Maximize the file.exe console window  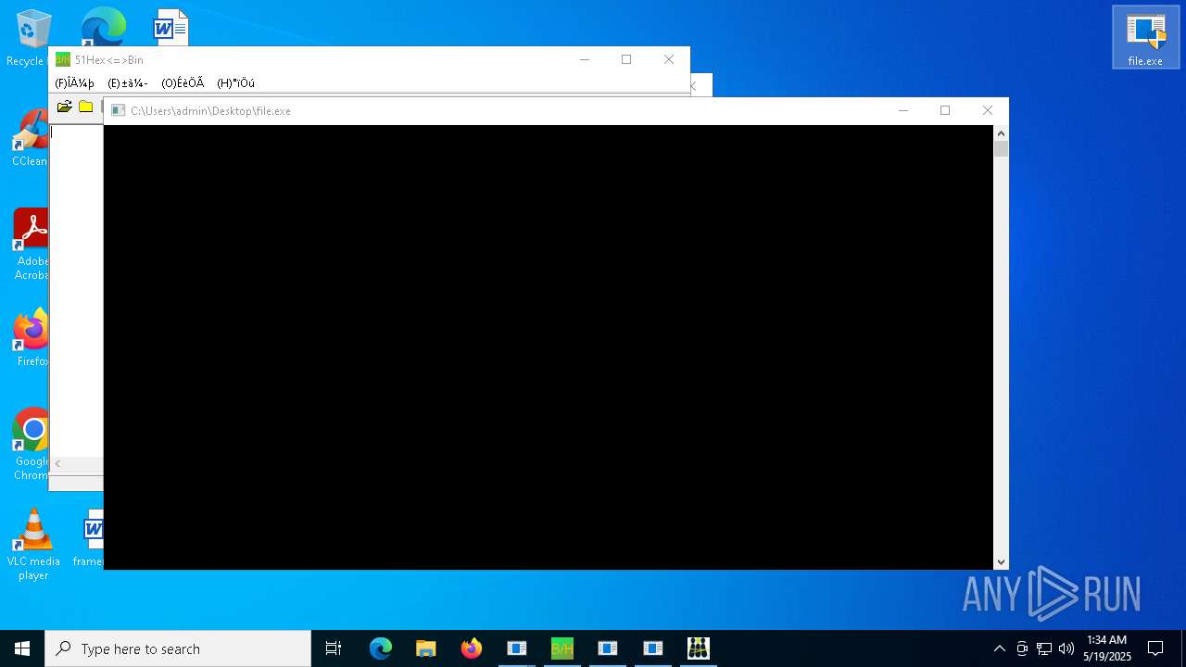pos(945,110)
